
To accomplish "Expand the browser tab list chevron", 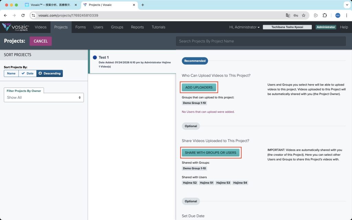I will tap(346, 5).
